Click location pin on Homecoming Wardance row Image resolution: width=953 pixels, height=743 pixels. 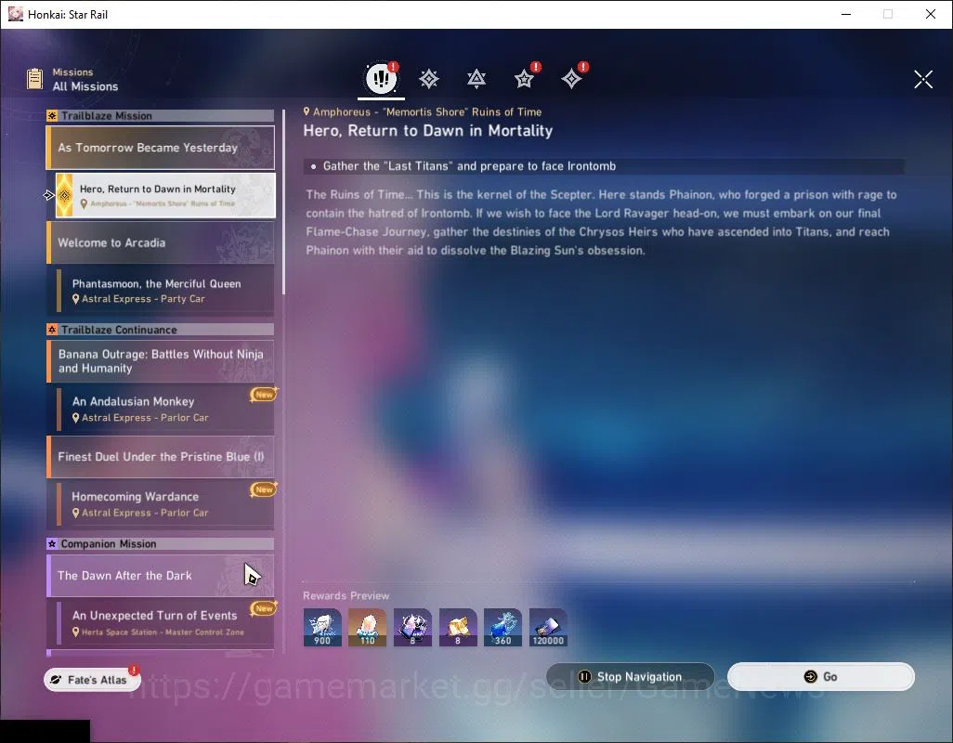pyautogui.click(x=75, y=513)
